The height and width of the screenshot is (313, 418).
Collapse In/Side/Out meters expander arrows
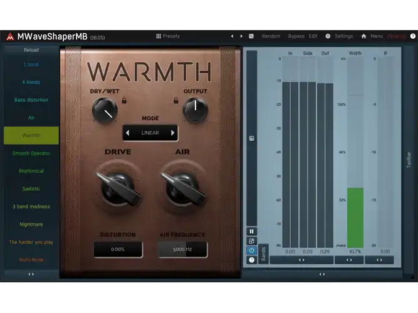(x=301, y=260)
